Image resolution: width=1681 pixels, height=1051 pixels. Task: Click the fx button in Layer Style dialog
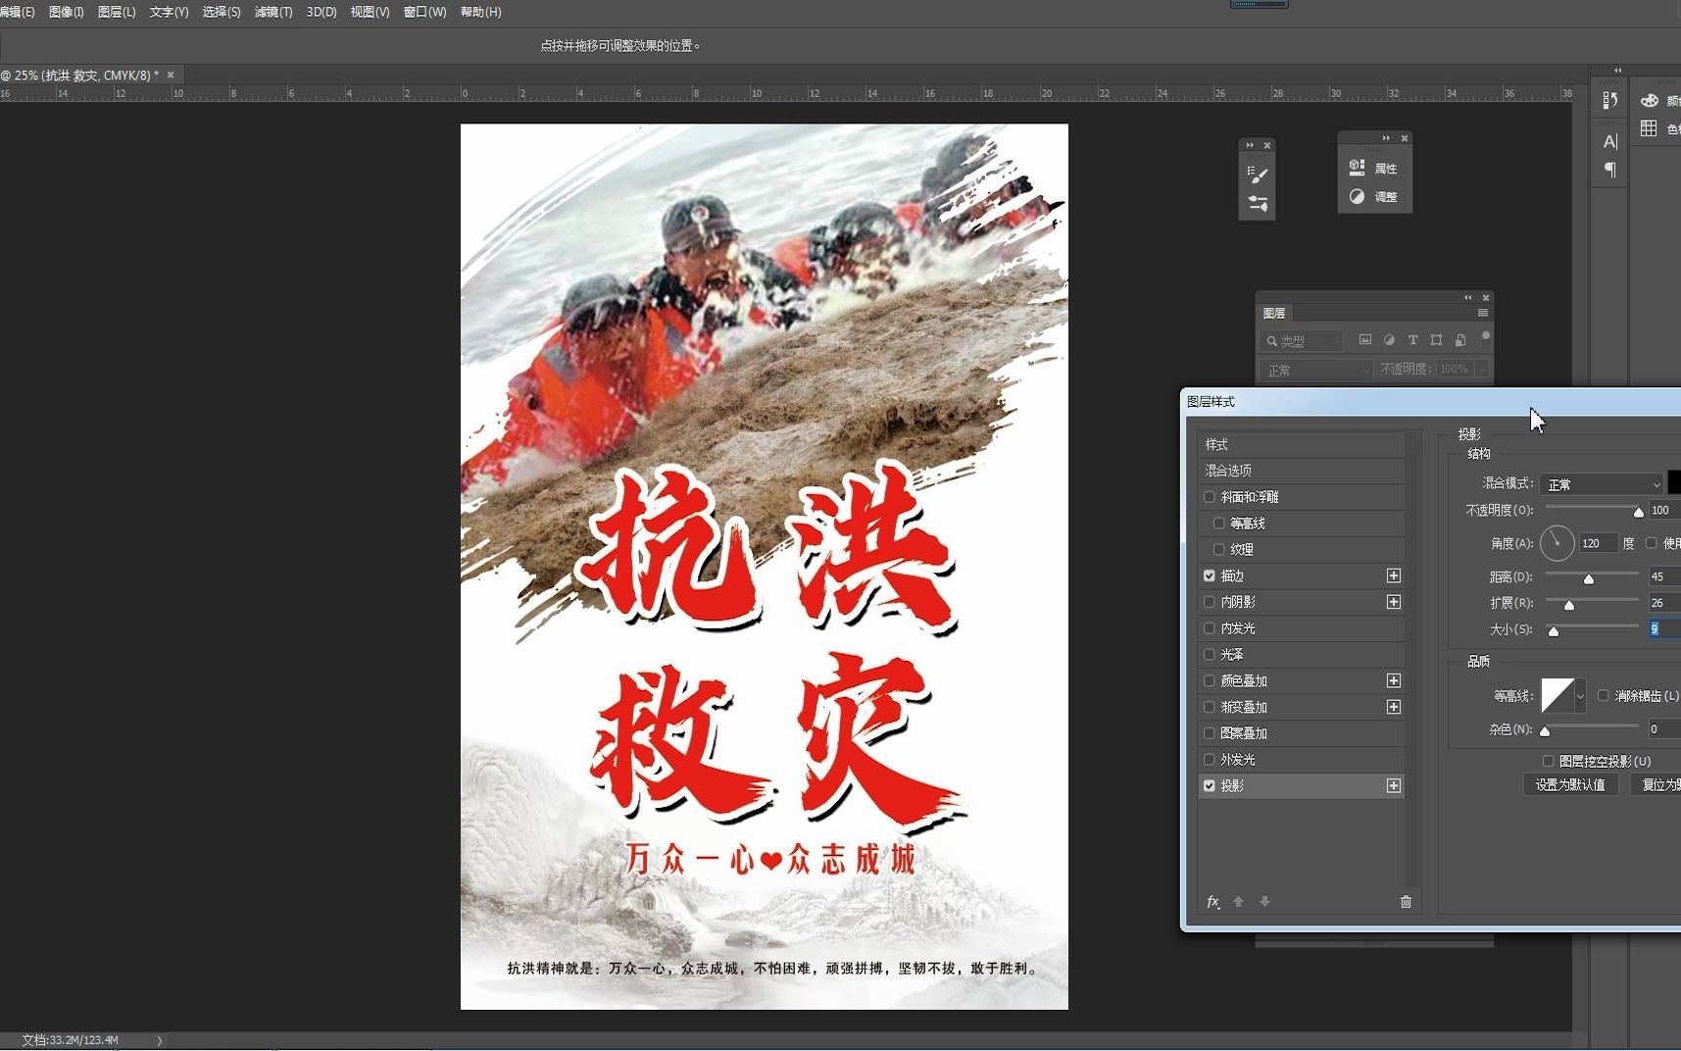coord(1213,901)
